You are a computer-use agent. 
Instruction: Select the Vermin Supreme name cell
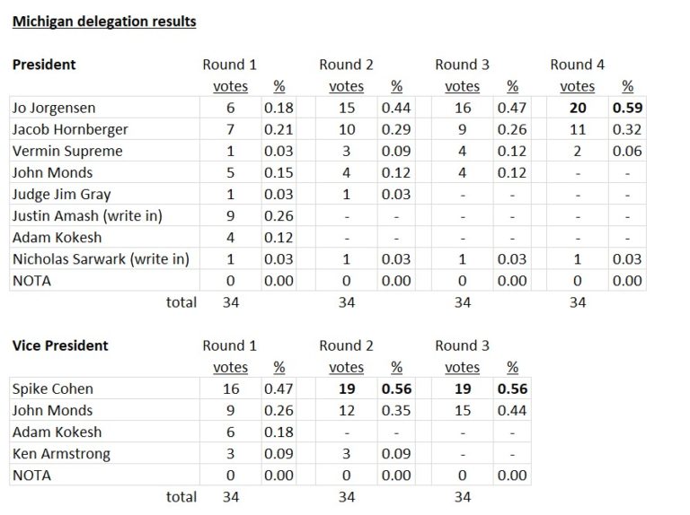click(x=67, y=151)
